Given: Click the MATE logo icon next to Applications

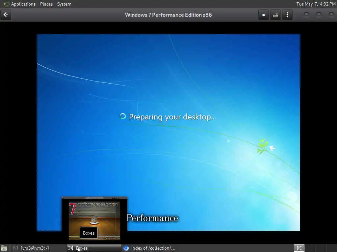Looking at the screenshot, I should point(6,4).
